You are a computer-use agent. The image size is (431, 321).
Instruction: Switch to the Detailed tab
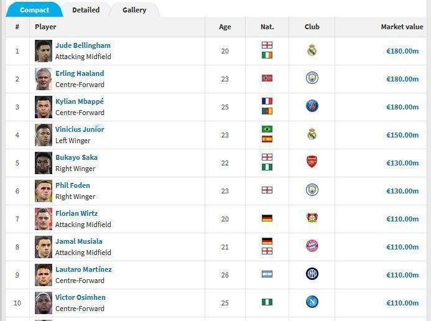click(x=86, y=10)
